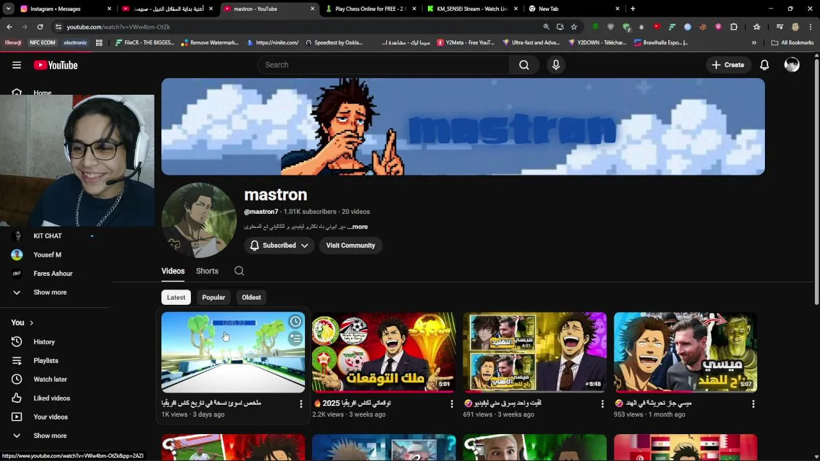Switch to the Videos tab
Screen dimensions: 820x461
(173, 271)
